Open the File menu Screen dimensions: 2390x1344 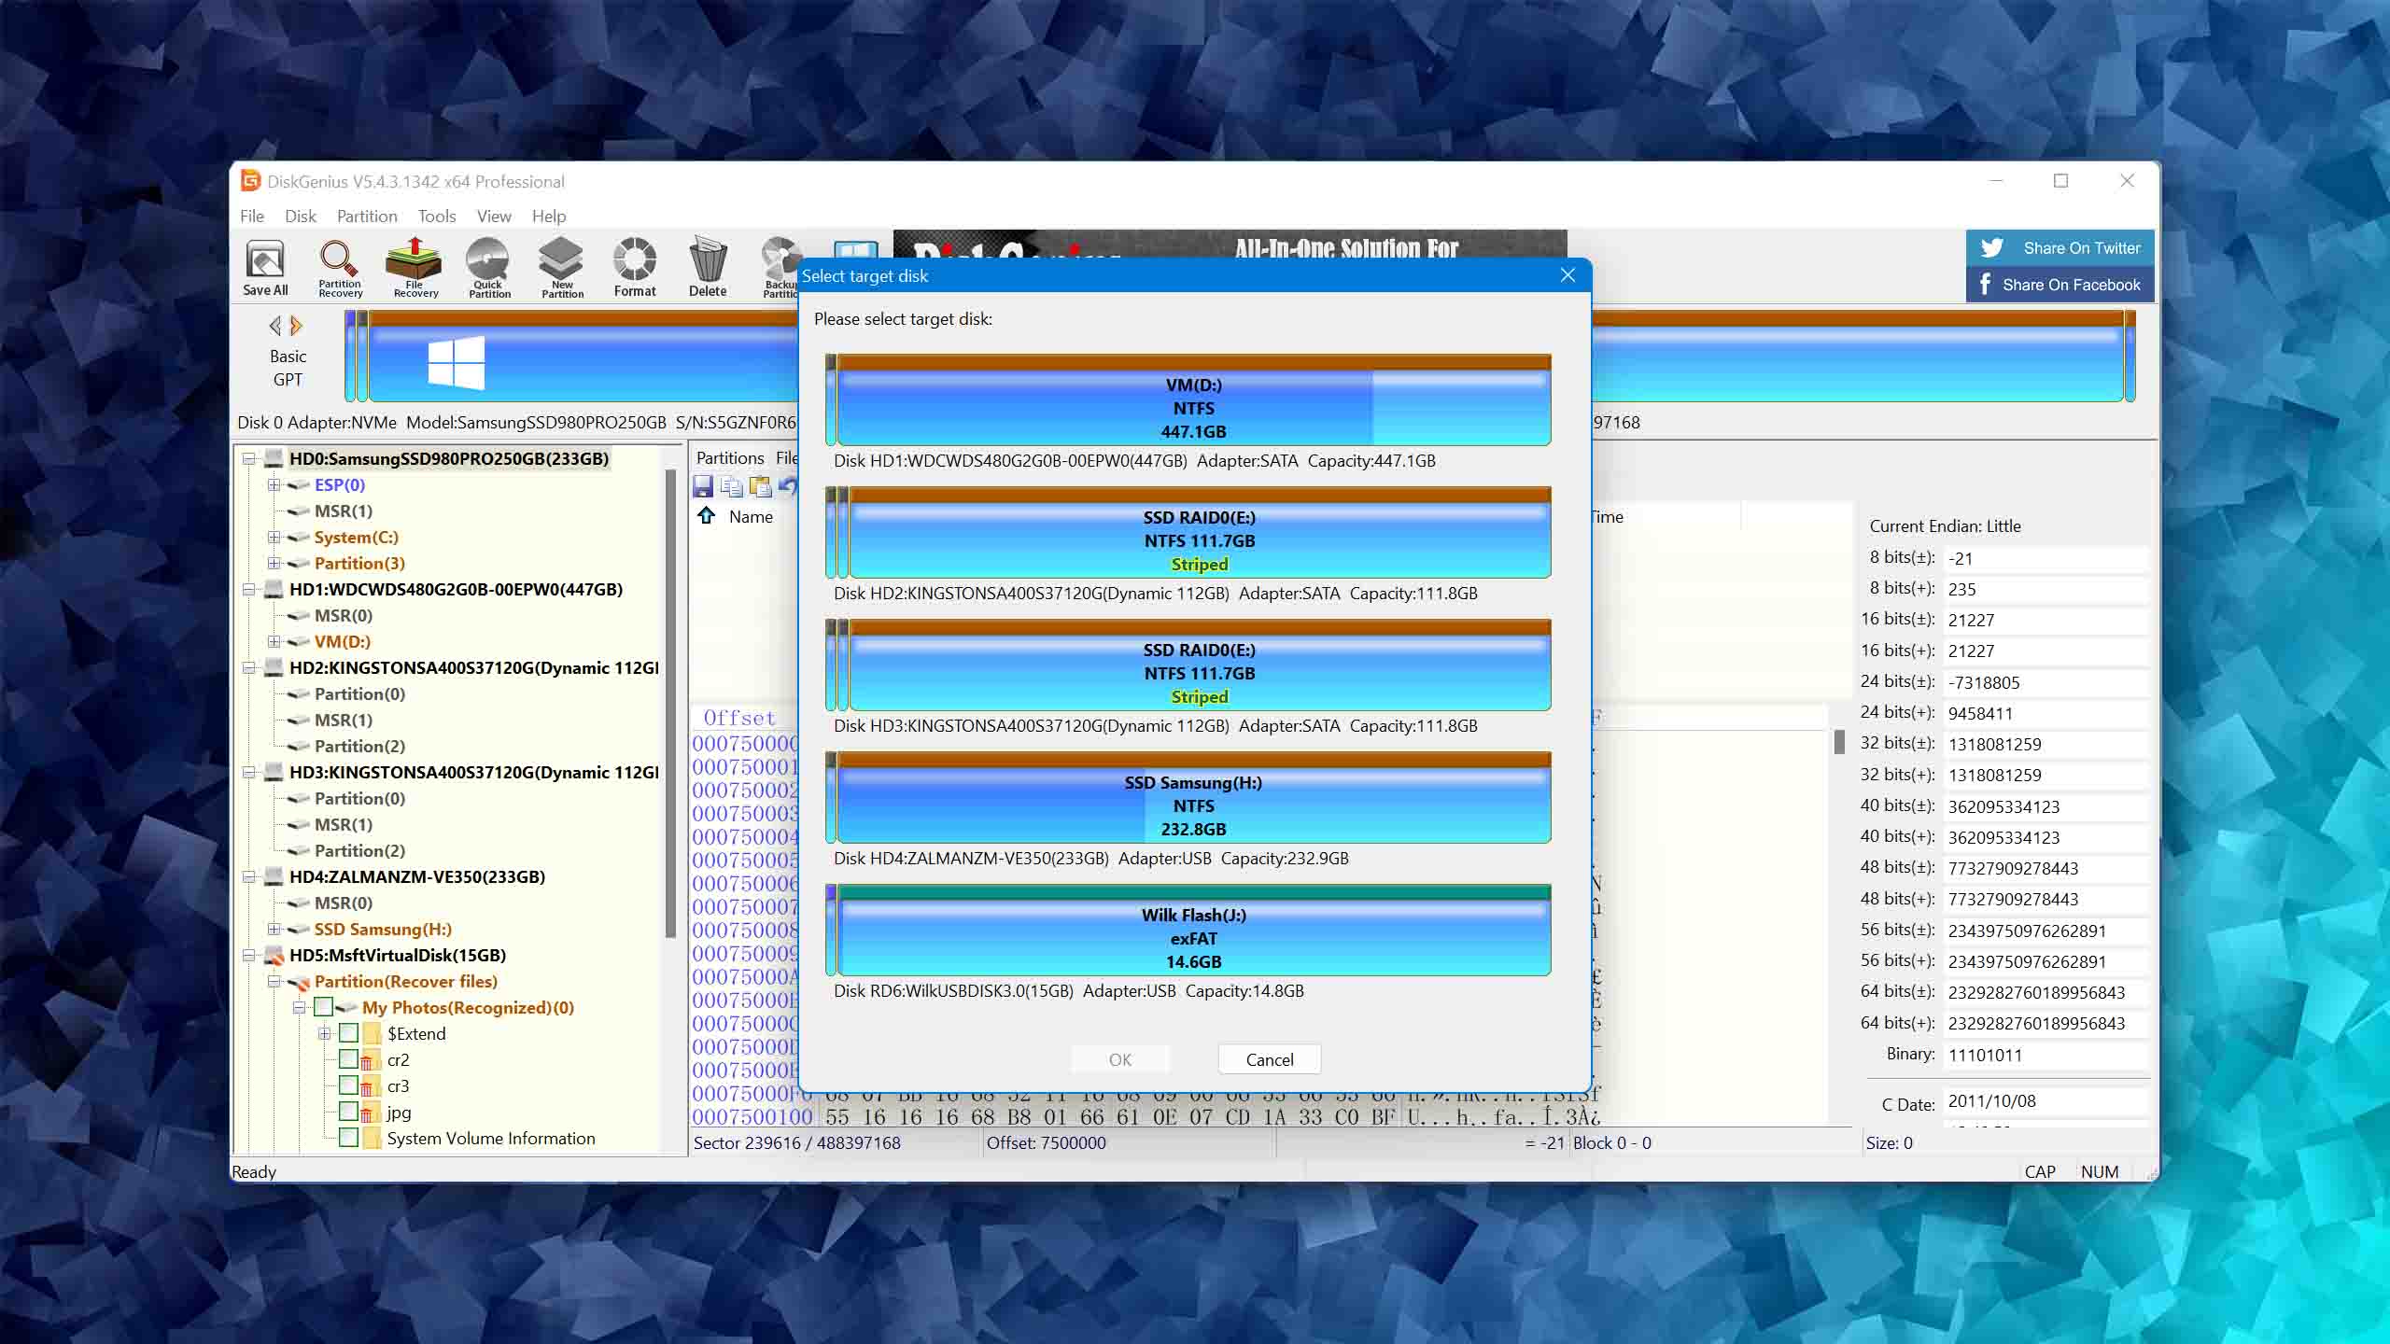pyautogui.click(x=253, y=215)
